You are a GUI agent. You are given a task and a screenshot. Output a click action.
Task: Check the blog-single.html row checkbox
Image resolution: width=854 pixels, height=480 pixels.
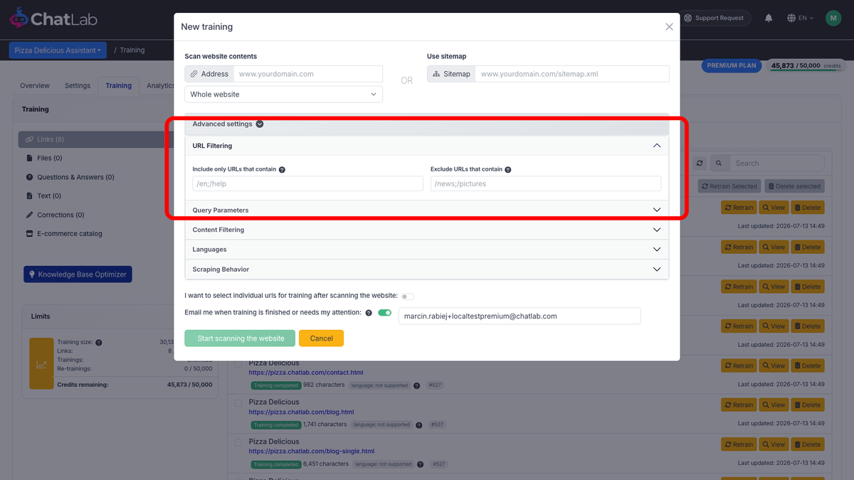239,442
